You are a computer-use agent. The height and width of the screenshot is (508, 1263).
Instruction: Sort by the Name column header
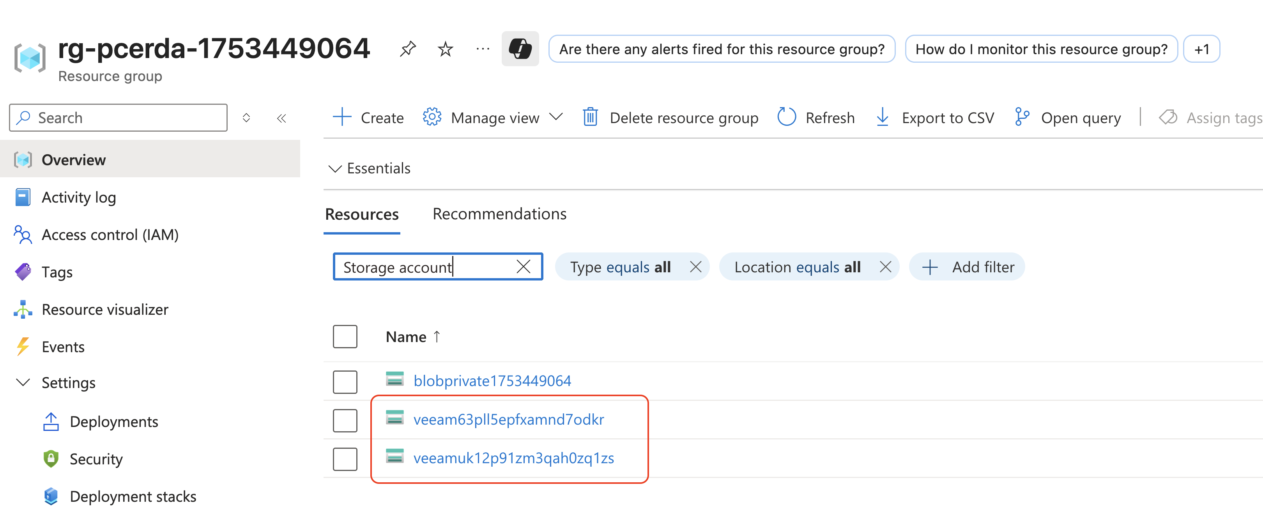click(x=413, y=337)
